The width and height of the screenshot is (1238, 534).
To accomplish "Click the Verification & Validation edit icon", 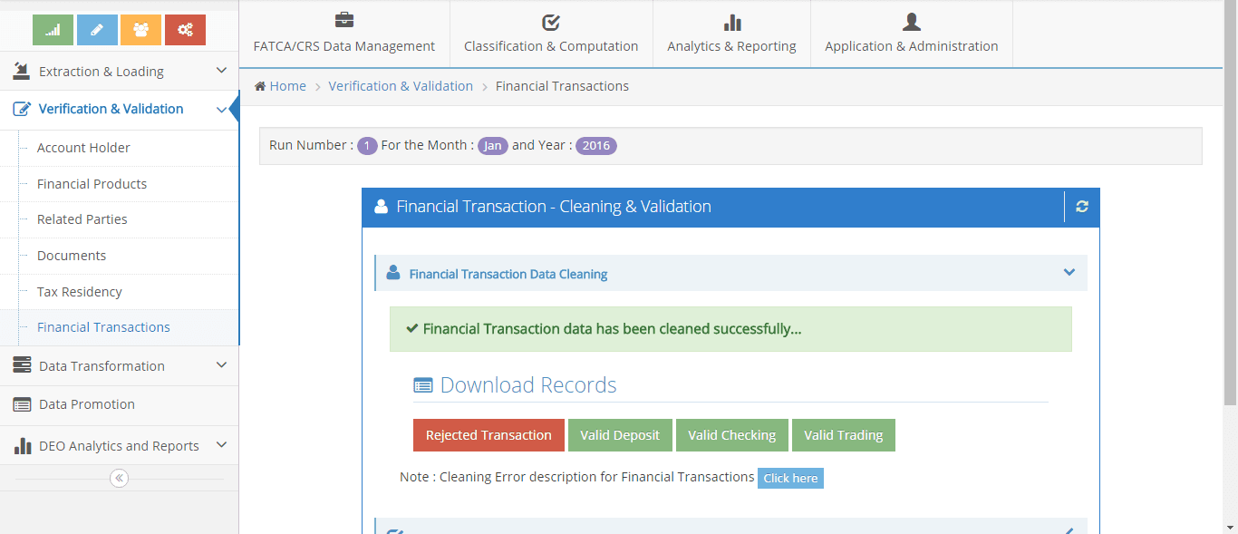I will (22, 109).
